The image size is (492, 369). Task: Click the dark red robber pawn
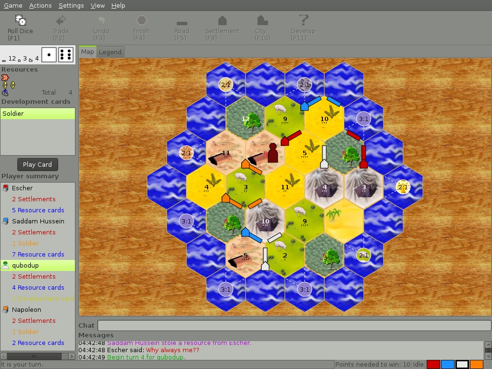pyautogui.click(x=273, y=153)
